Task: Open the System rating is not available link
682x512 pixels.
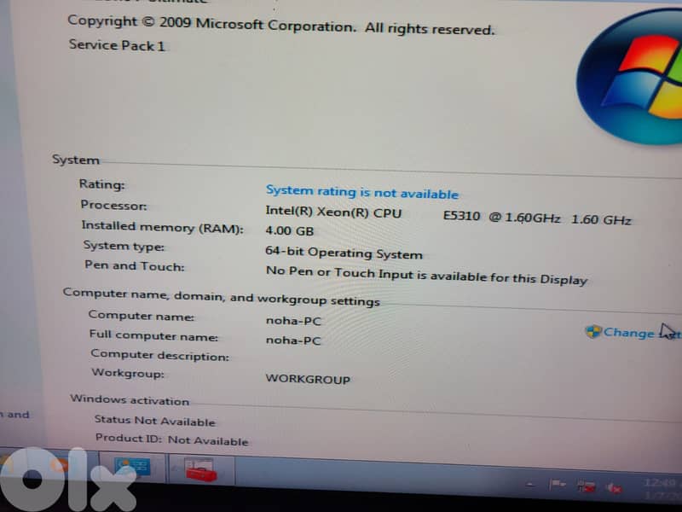Action: [361, 193]
